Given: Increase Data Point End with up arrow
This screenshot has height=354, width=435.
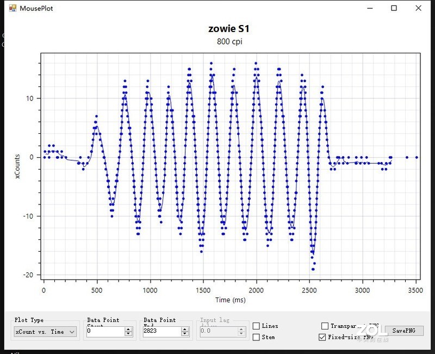Looking at the screenshot, I should tap(185, 330).
